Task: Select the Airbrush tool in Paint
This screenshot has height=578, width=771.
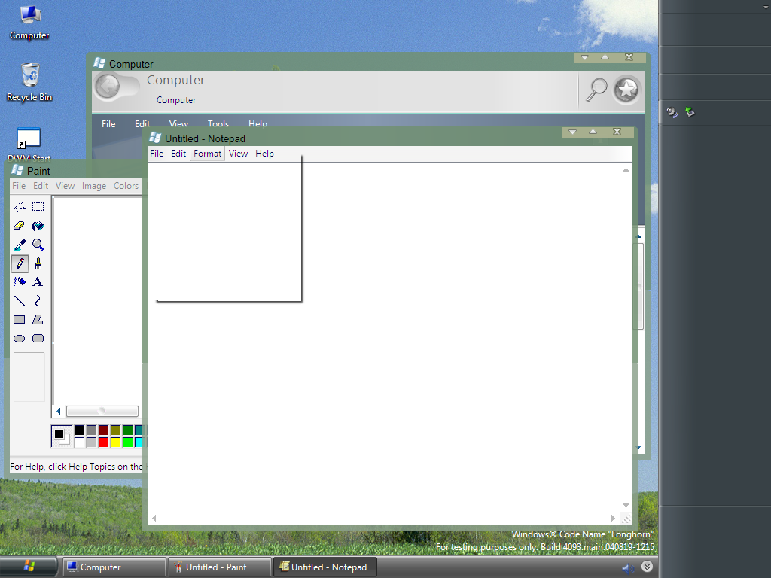Action: (x=20, y=282)
